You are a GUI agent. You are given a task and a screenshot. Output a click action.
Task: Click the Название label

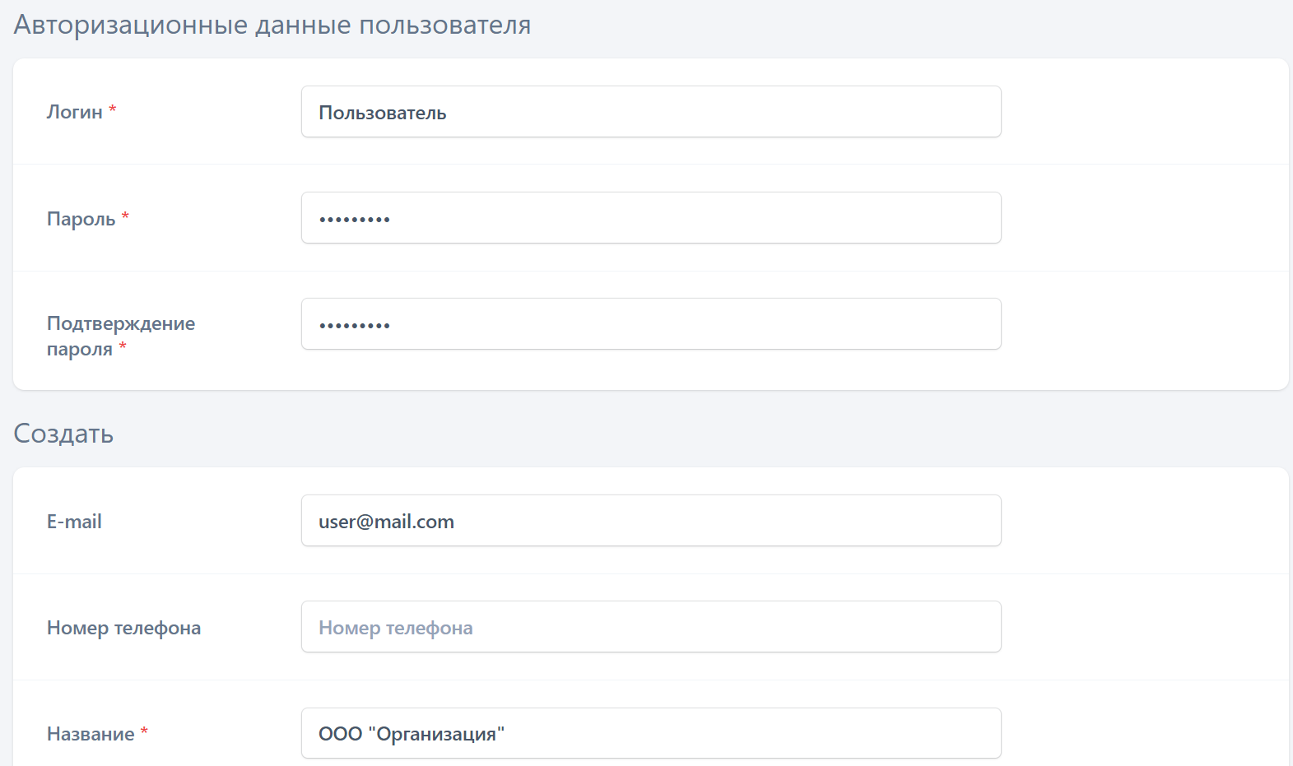[91, 734]
